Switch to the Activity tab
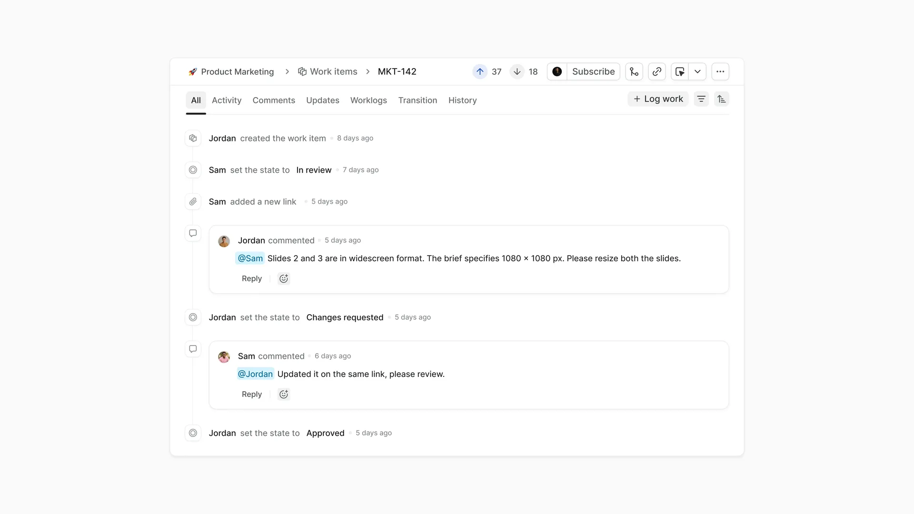914x514 pixels. click(x=227, y=100)
